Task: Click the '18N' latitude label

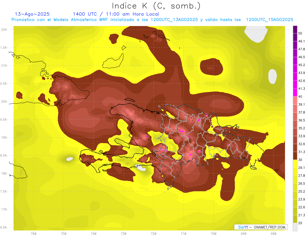Action: coord(4,173)
